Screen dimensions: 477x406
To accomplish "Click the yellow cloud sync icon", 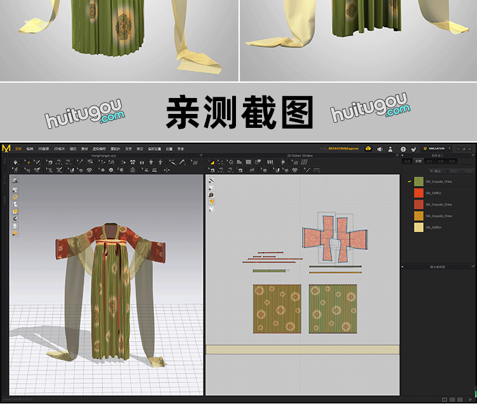I will 368,148.
